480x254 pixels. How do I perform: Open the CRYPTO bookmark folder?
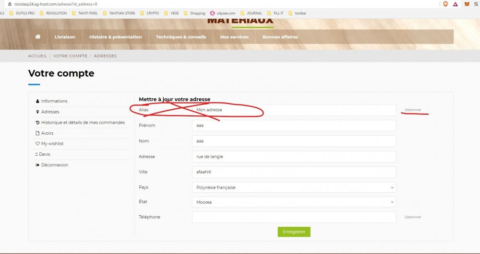pyautogui.click(x=149, y=13)
